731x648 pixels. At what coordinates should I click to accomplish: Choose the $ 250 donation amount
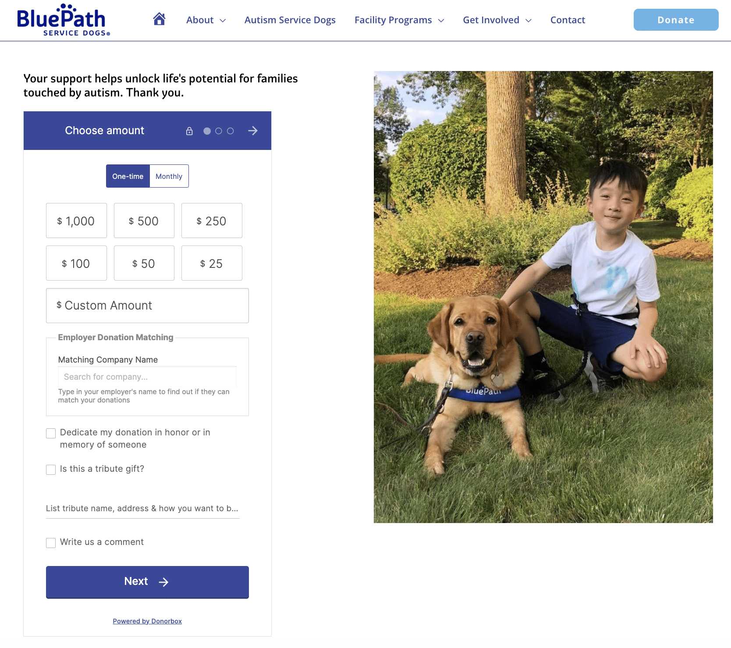coord(212,221)
